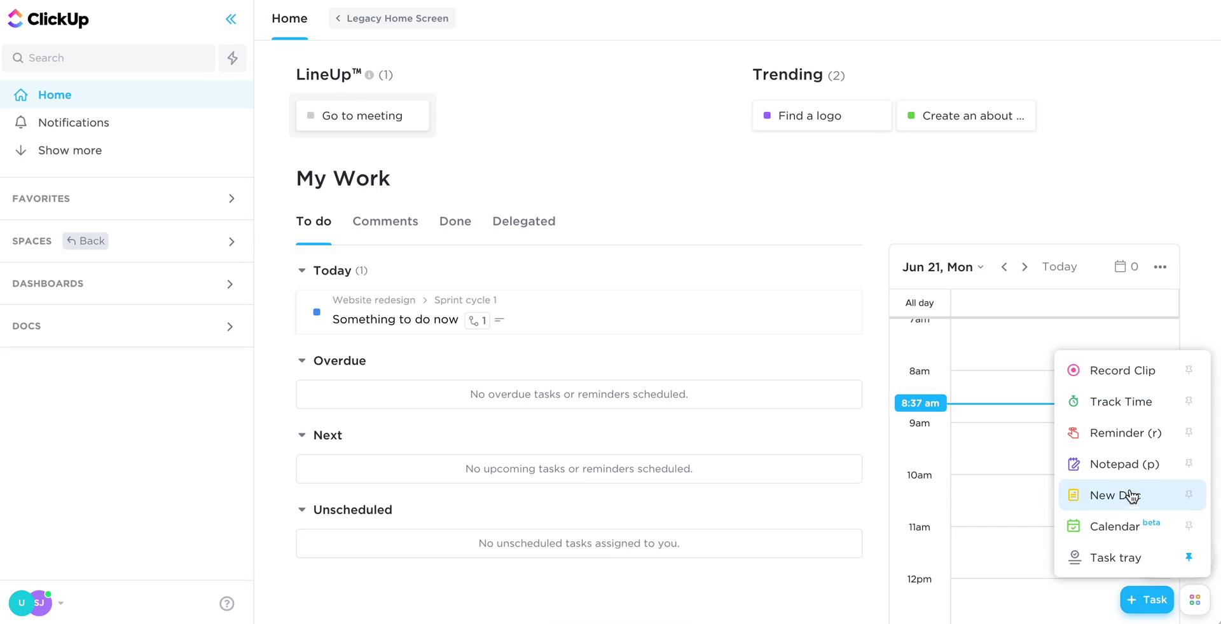The image size is (1221, 624).
Task: Click the priority lines icon on task
Action: point(499,320)
